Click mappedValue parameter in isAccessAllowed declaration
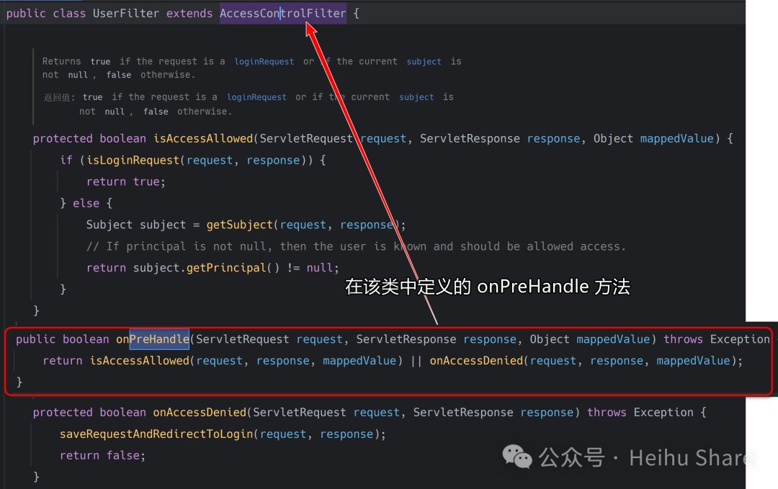 [676, 138]
